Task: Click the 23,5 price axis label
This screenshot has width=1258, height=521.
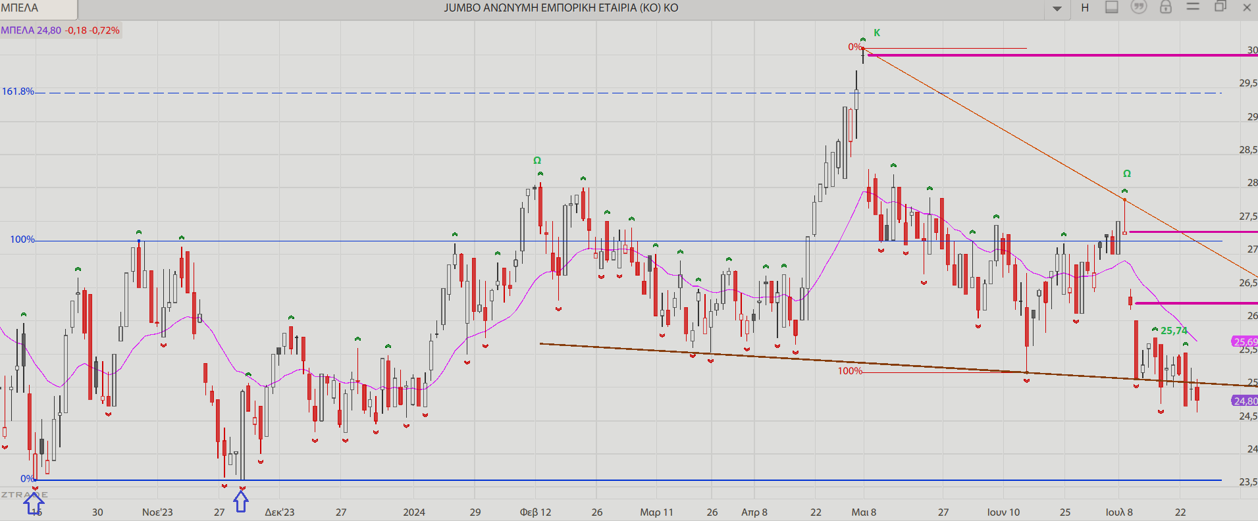Action: point(1248,482)
